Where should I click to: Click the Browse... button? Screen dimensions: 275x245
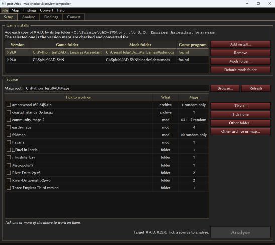click(225, 88)
